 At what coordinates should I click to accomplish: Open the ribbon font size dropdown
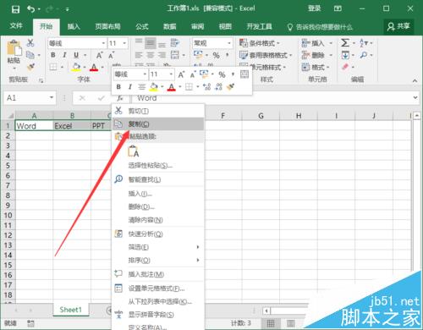(x=124, y=43)
